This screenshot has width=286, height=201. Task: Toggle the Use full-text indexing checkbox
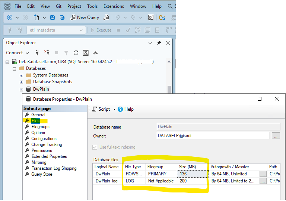click(95, 147)
